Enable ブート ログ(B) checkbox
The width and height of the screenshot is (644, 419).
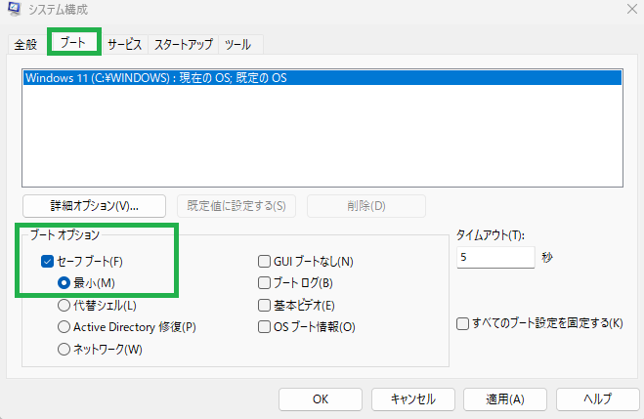[264, 283]
